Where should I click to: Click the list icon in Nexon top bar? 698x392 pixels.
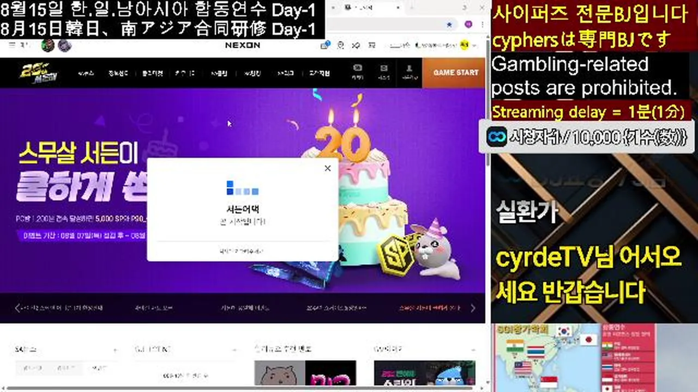[x=372, y=46]
